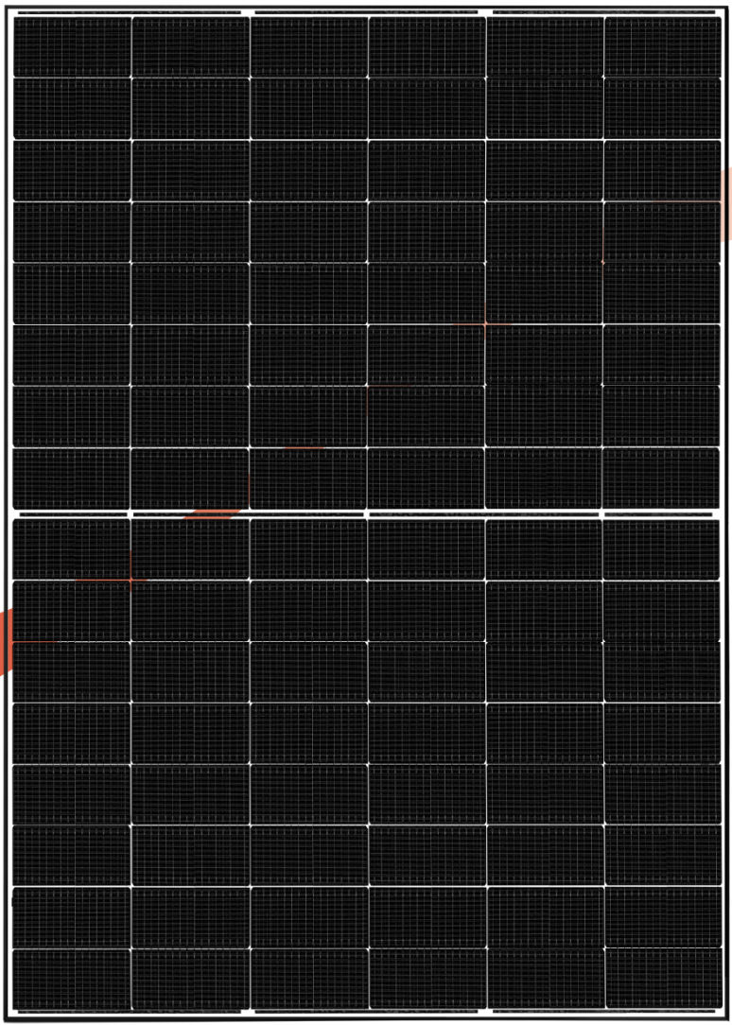Click the white horizontal divider between panel halves
The height and width of the screenshot is (1025, 732).
click(366, 511)
